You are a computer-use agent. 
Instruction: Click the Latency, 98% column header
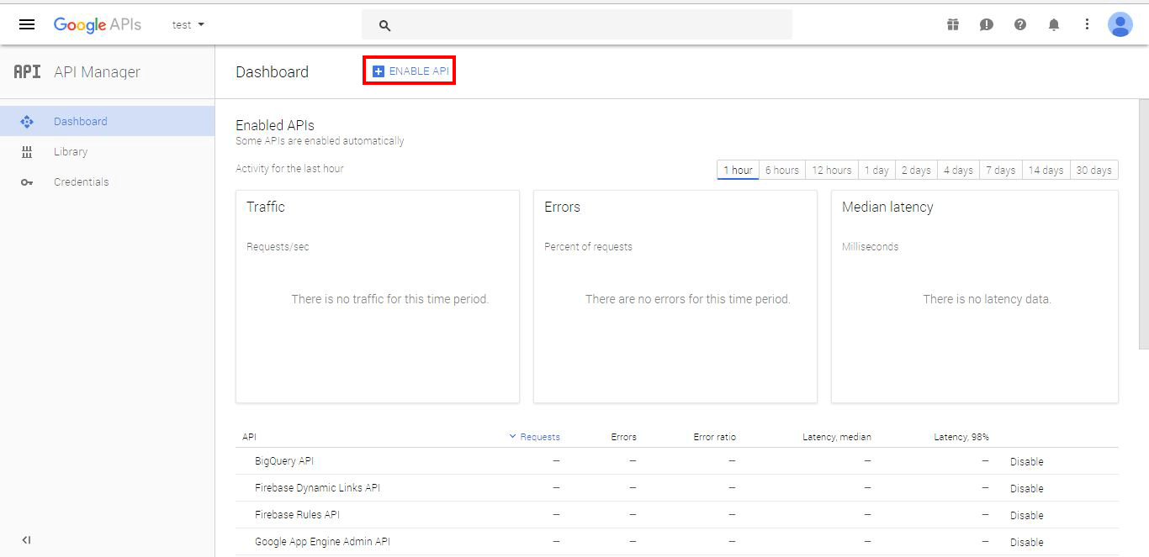pos(961,437)
